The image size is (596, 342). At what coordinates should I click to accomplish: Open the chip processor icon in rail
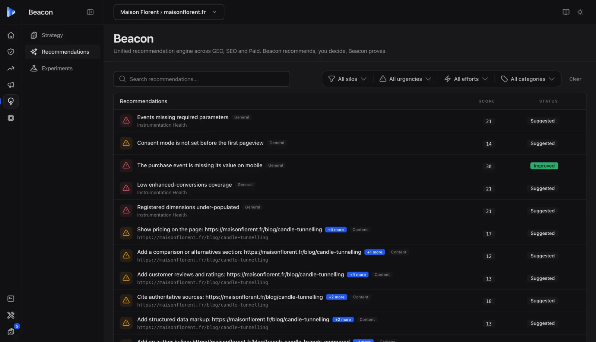coord(11,118)
